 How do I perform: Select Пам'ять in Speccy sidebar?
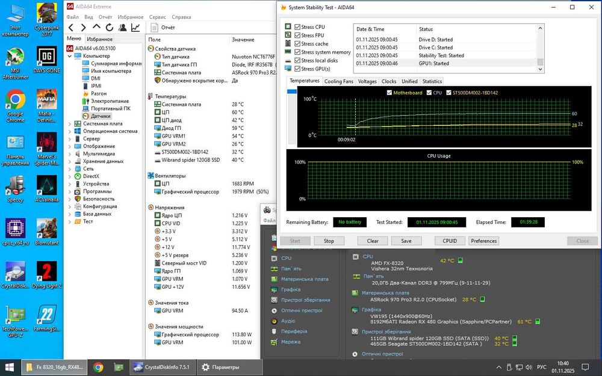(291, 269)
